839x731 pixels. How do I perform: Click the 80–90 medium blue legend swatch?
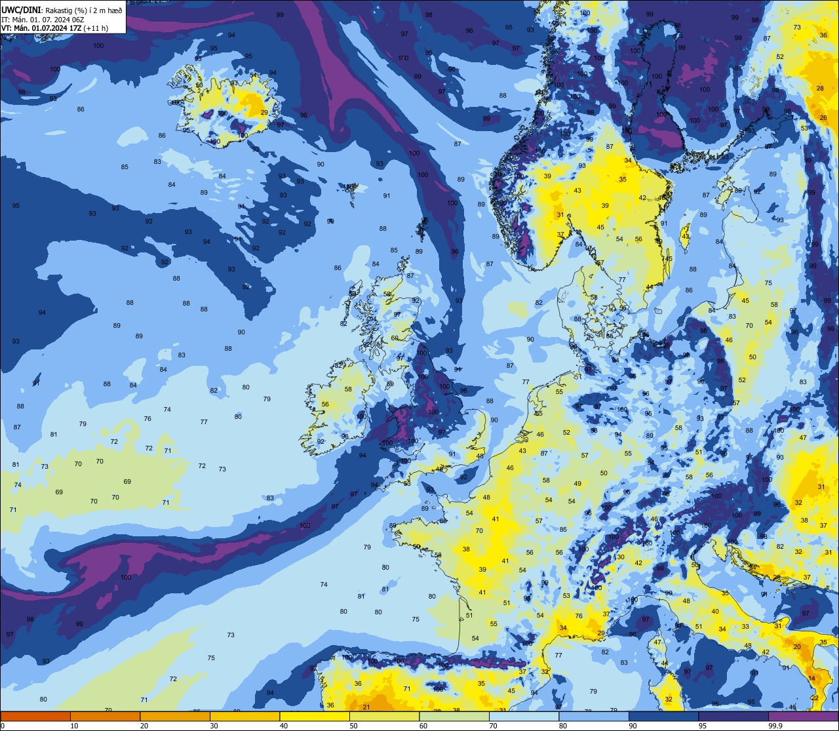pyautogui.click(x=594, y=717)
